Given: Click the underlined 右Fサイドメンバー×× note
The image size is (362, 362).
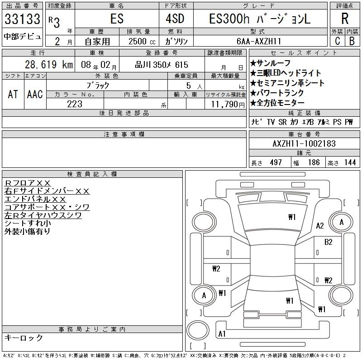Looking at the screenshot, I should point(47,191).
